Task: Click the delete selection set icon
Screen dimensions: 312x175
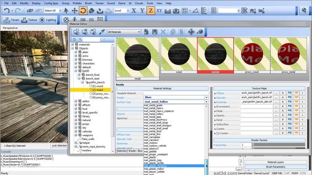Action: (x=244, y=11)
